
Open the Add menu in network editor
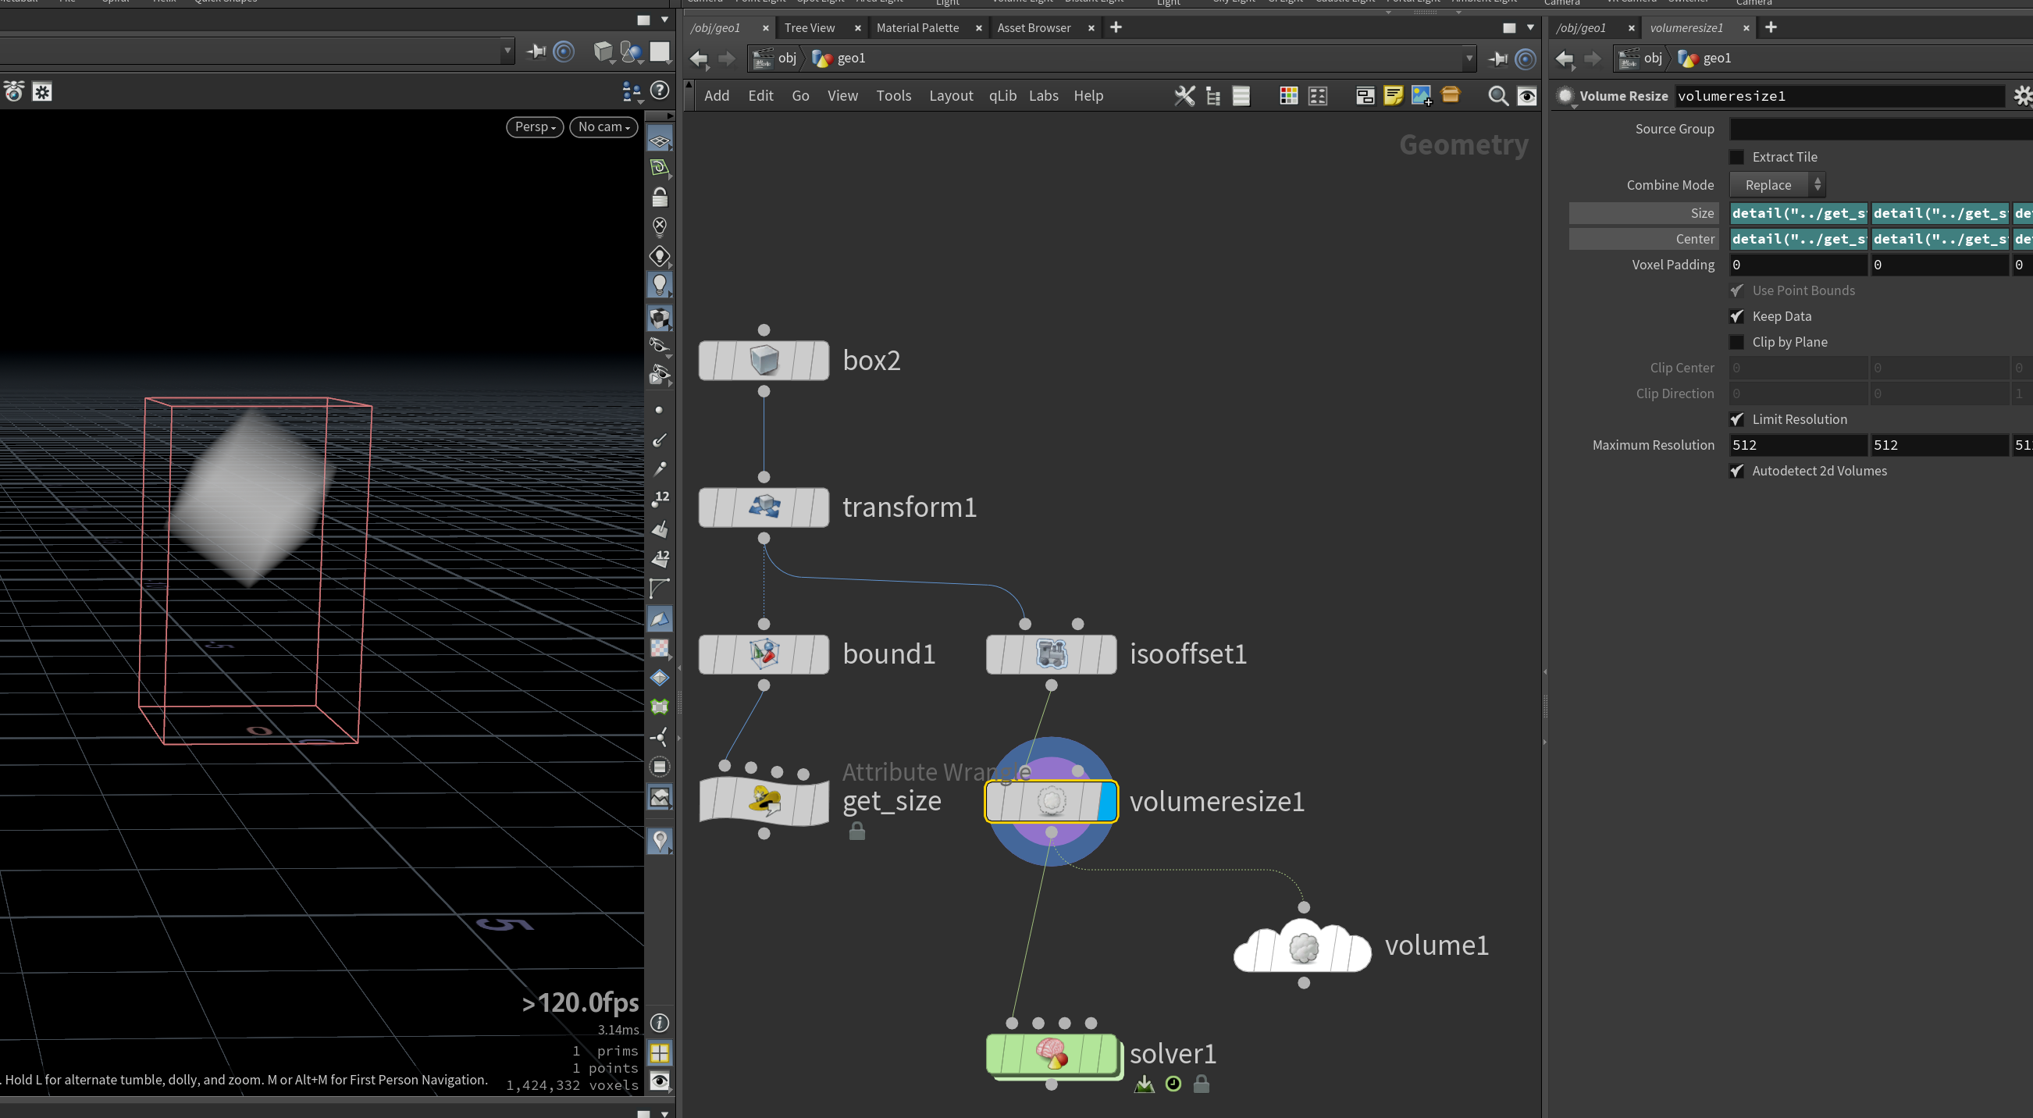717,95
